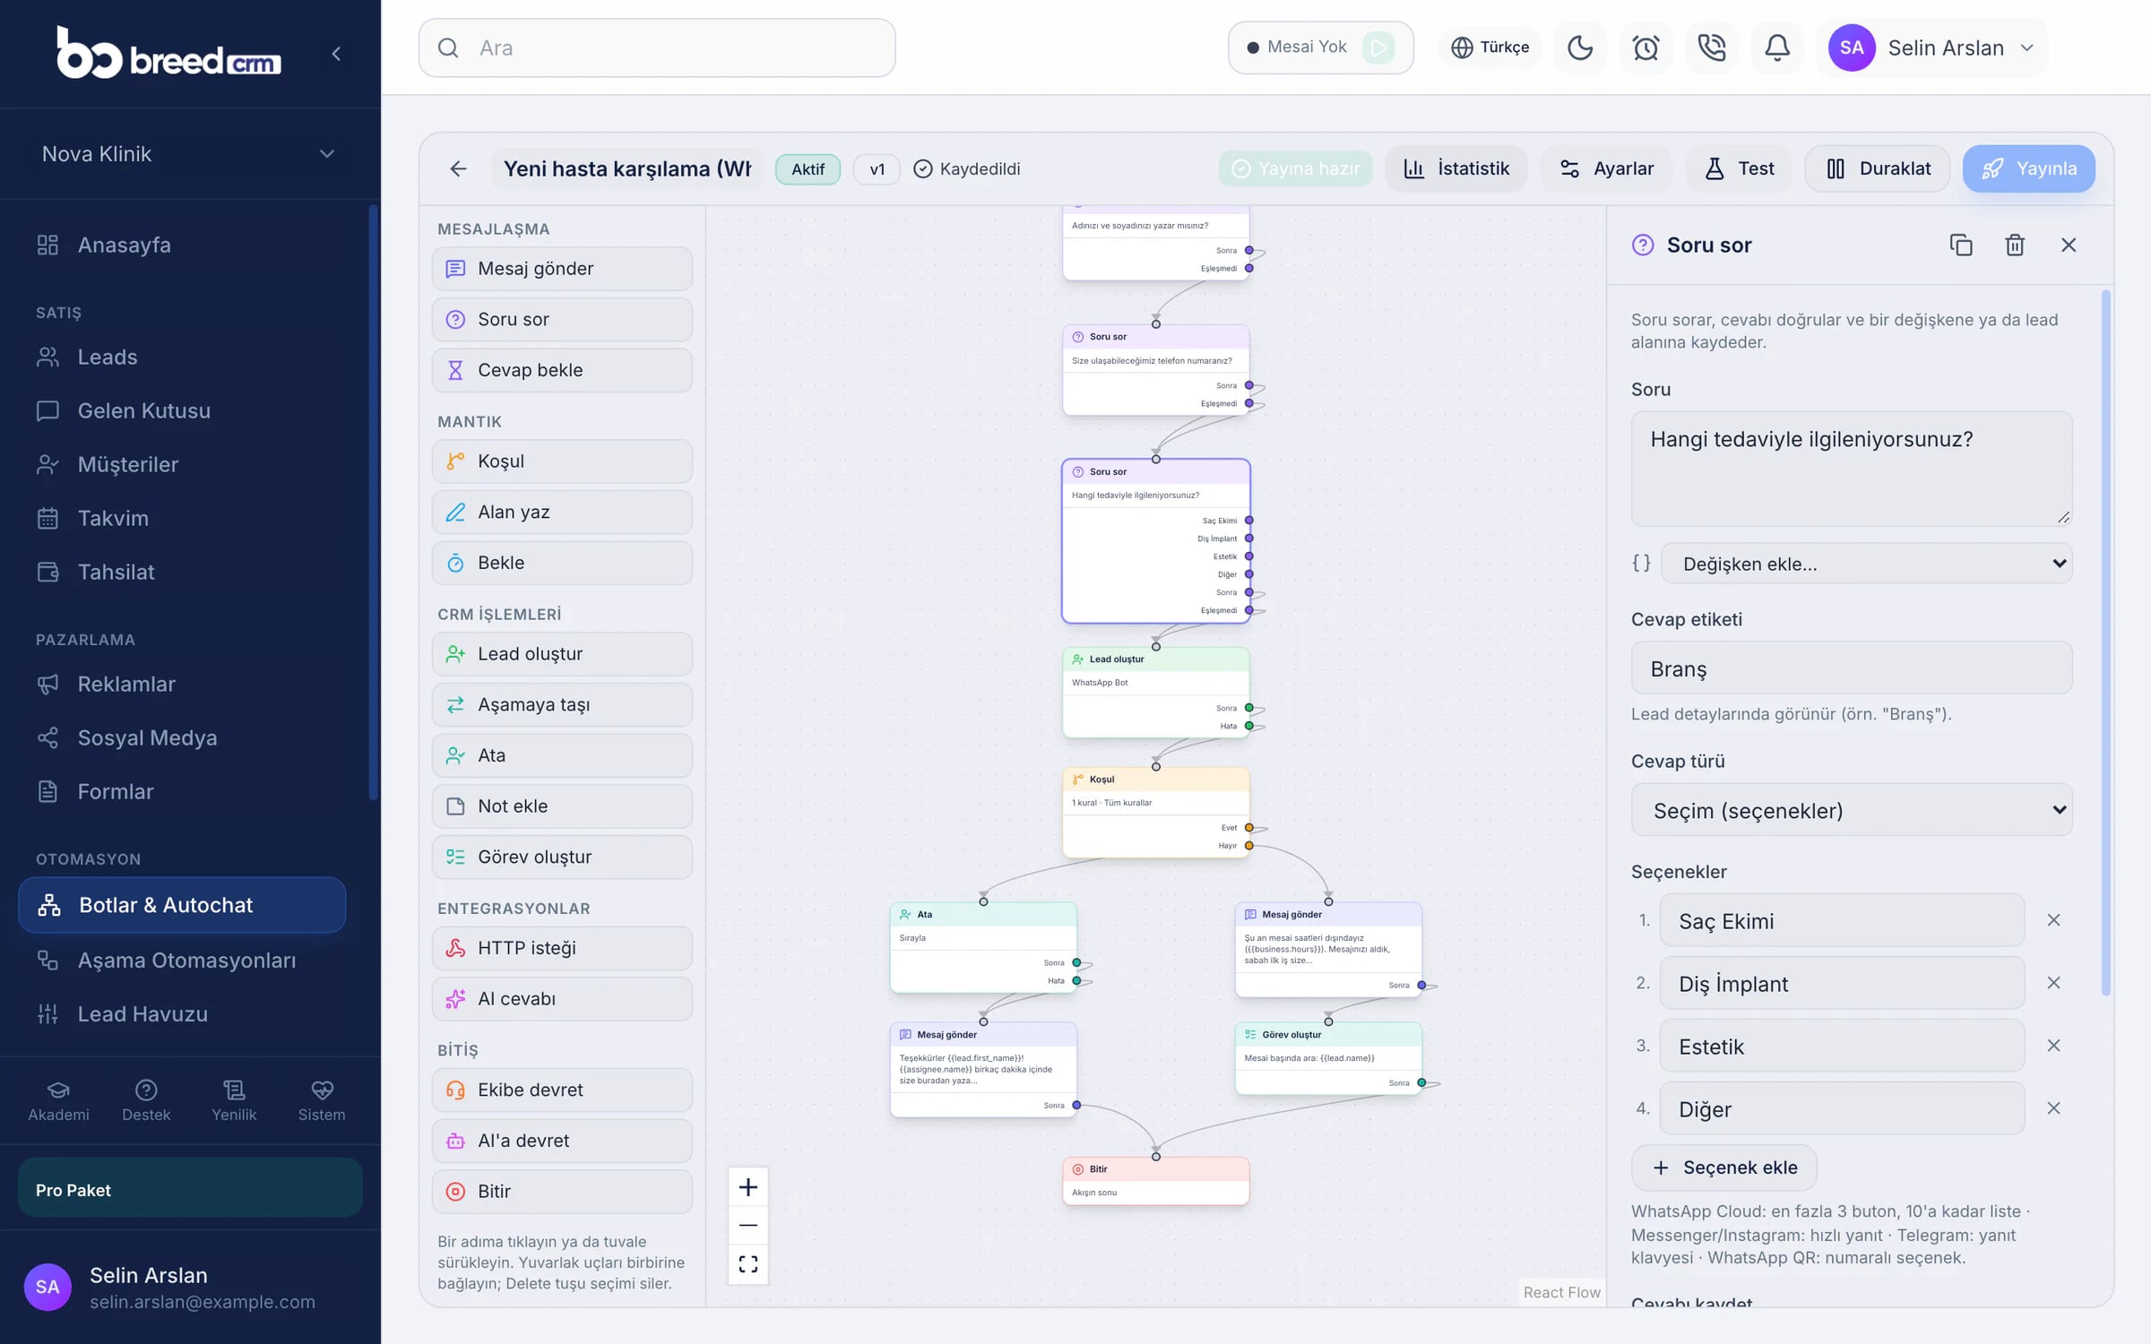
Task: Go to Aşama Otomasyonları
Action: coord(182,960)
